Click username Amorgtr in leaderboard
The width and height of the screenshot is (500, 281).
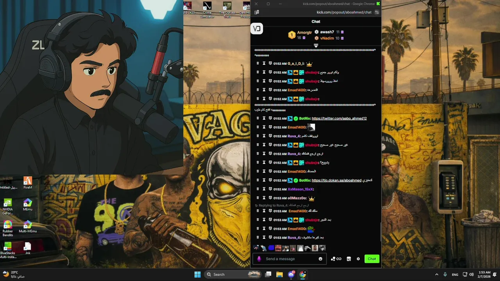pyautogui.click(x=304, y=32)
